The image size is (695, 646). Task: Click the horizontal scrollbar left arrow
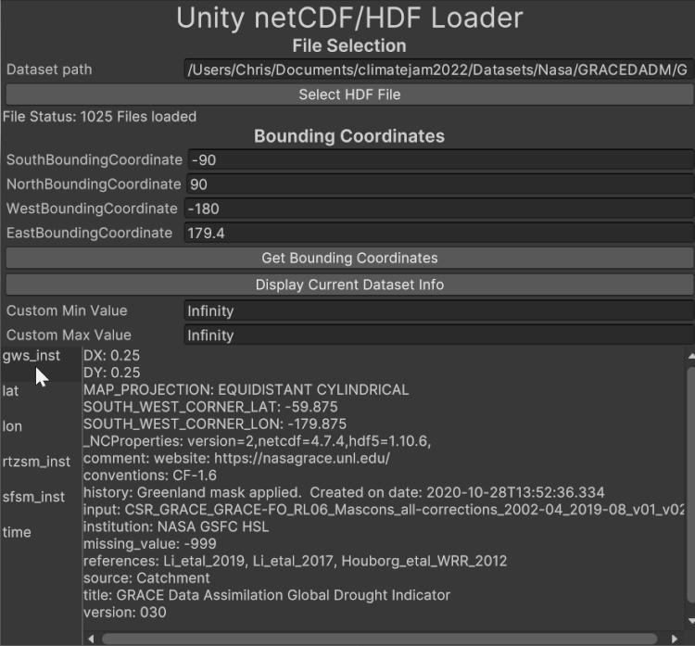click(91, 639)
